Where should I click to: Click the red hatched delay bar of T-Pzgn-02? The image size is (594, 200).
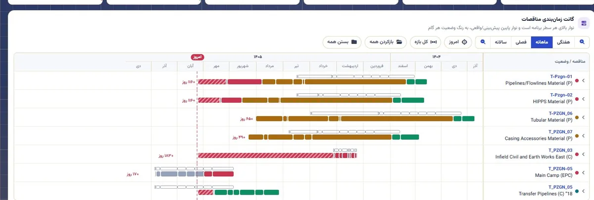tap(209, 100)
